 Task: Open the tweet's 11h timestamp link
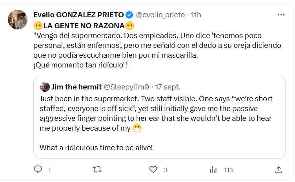tap(196, 15)
